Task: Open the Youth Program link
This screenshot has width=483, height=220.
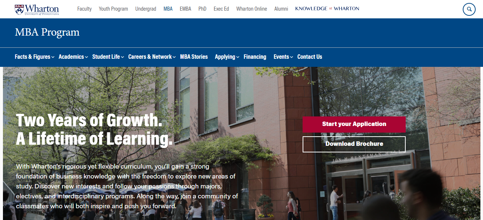Action: (x=113, y=9)
